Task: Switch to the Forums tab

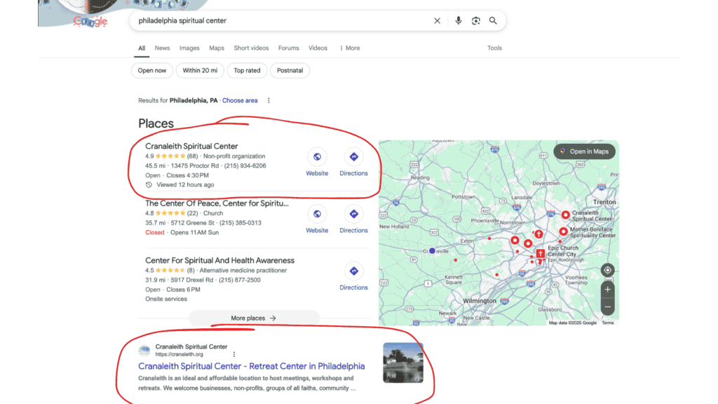Action: pyautogui.click(x=288, y=48)
